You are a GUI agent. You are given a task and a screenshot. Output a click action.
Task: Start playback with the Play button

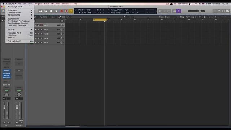(x=56, y=11)
